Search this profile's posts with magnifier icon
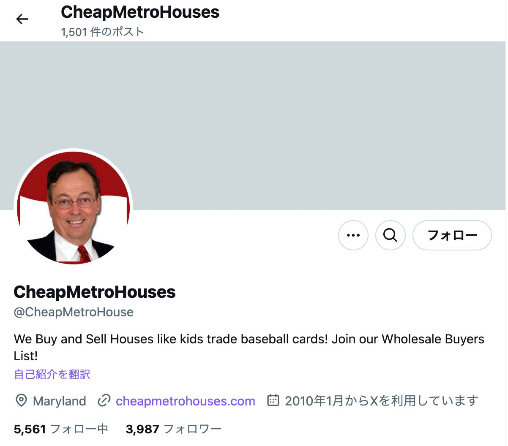Screen dimensions: 508x446 coord(390,235)
